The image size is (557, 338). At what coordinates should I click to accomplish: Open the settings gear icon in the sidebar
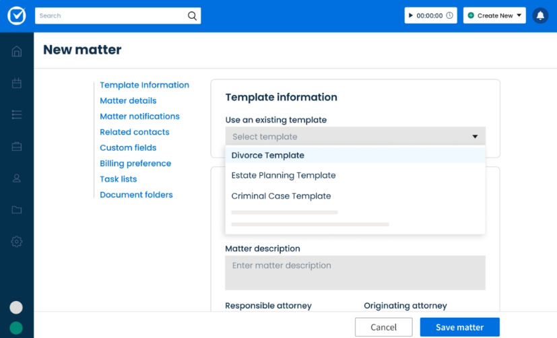pos(17,242)
